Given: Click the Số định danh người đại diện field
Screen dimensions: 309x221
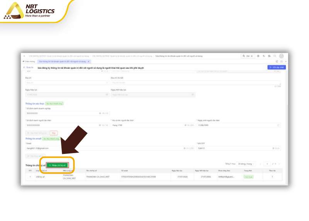Looking at the screenshot, I should (67, 125).
